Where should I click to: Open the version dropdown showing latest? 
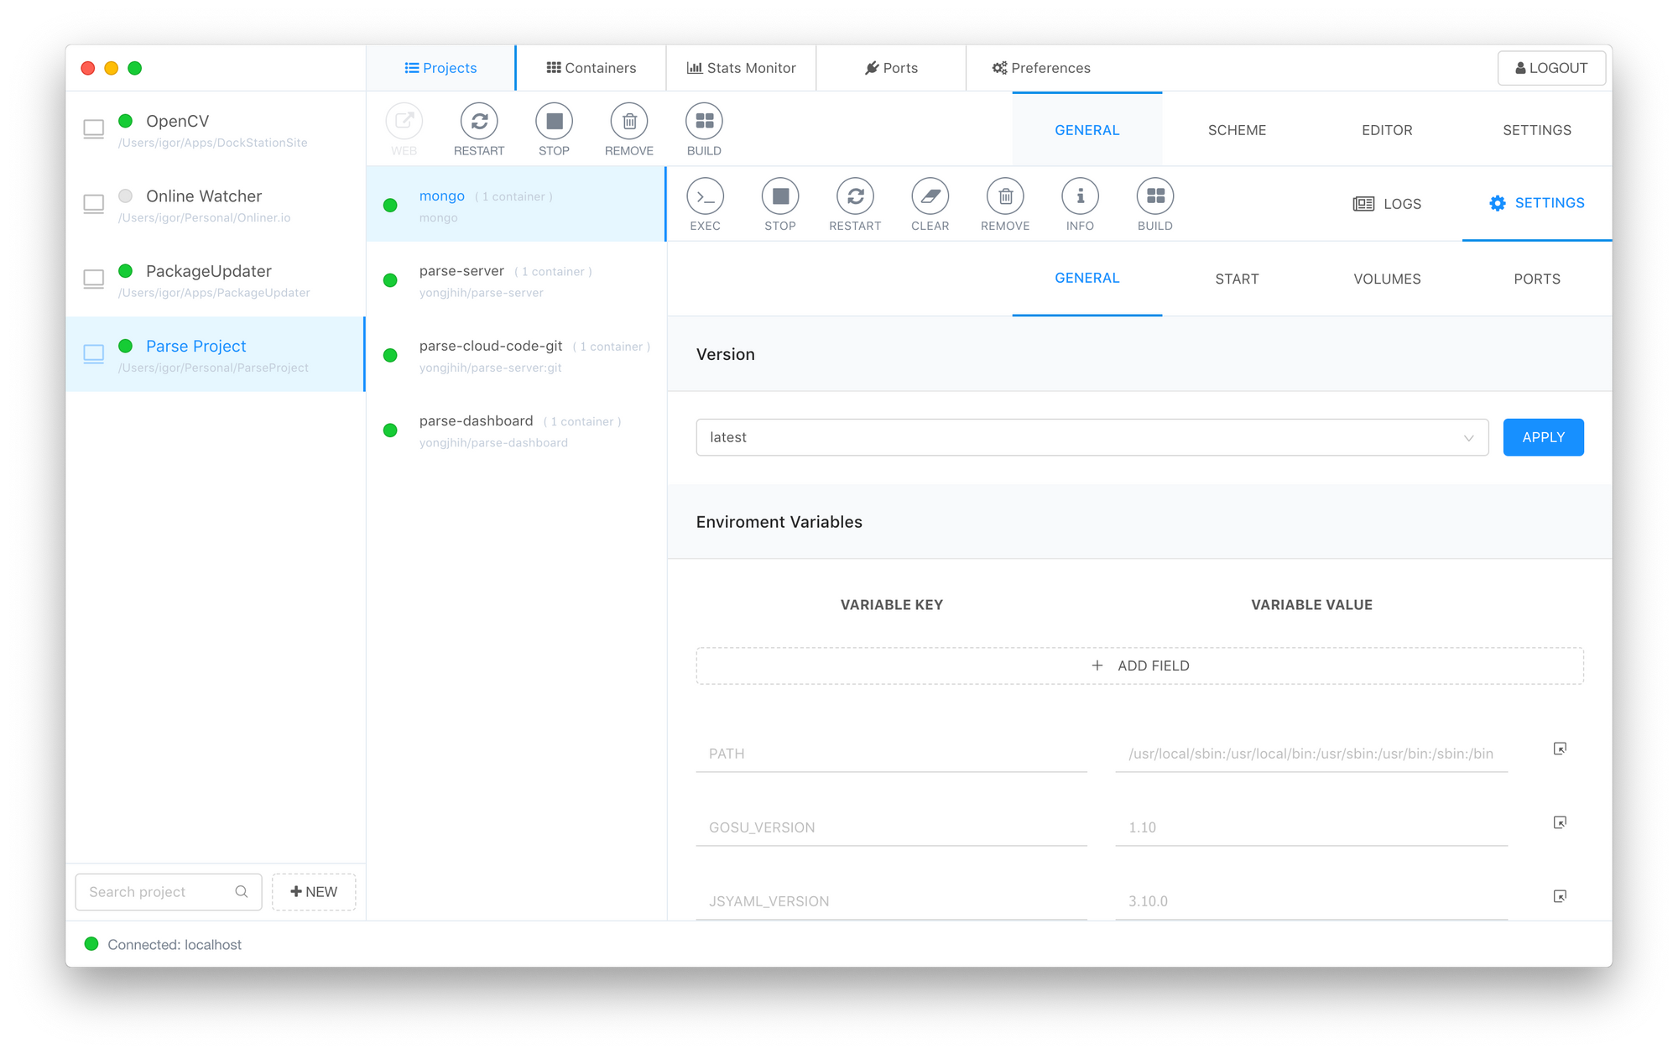(x=1092, y=437)
